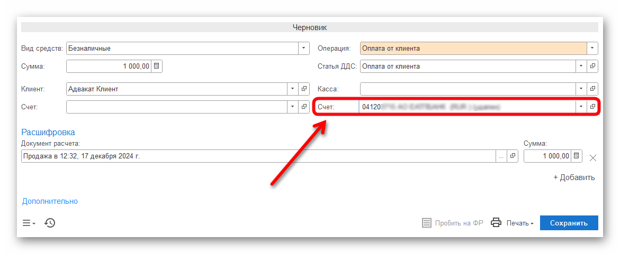Remove the Расшифровка row with X icon
Viewport: 620px width, 254px height.
(x=593, y=157)
